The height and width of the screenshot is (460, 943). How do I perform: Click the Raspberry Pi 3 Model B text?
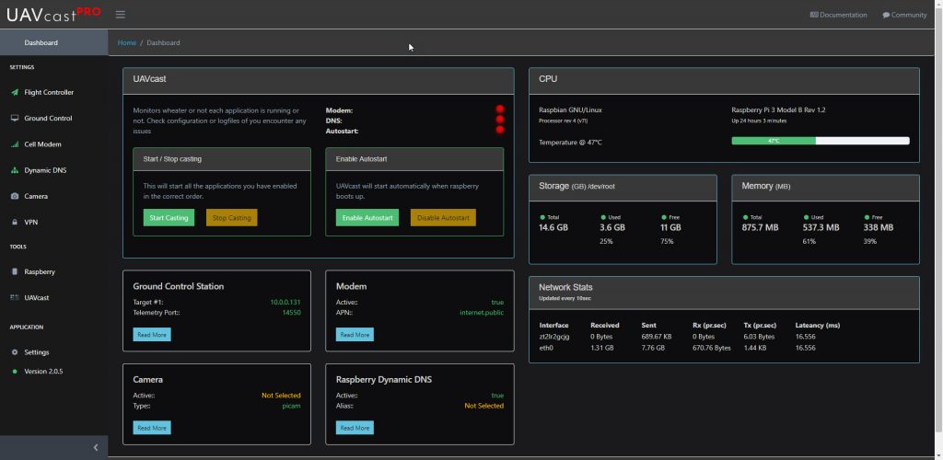777,109
